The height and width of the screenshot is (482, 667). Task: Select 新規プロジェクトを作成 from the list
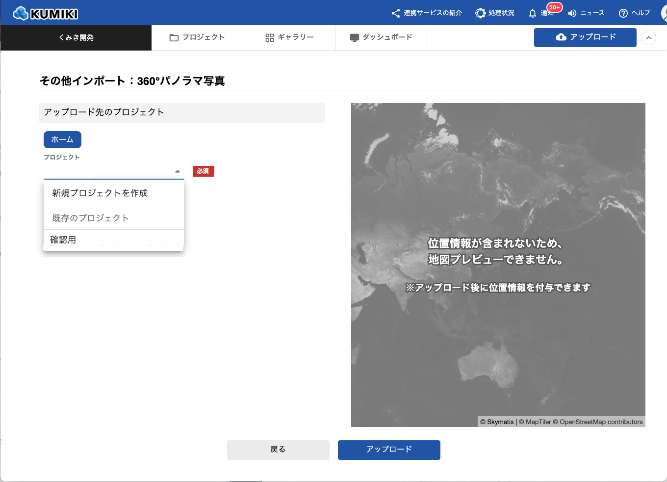pyautogui.click(x=100, y=193)
